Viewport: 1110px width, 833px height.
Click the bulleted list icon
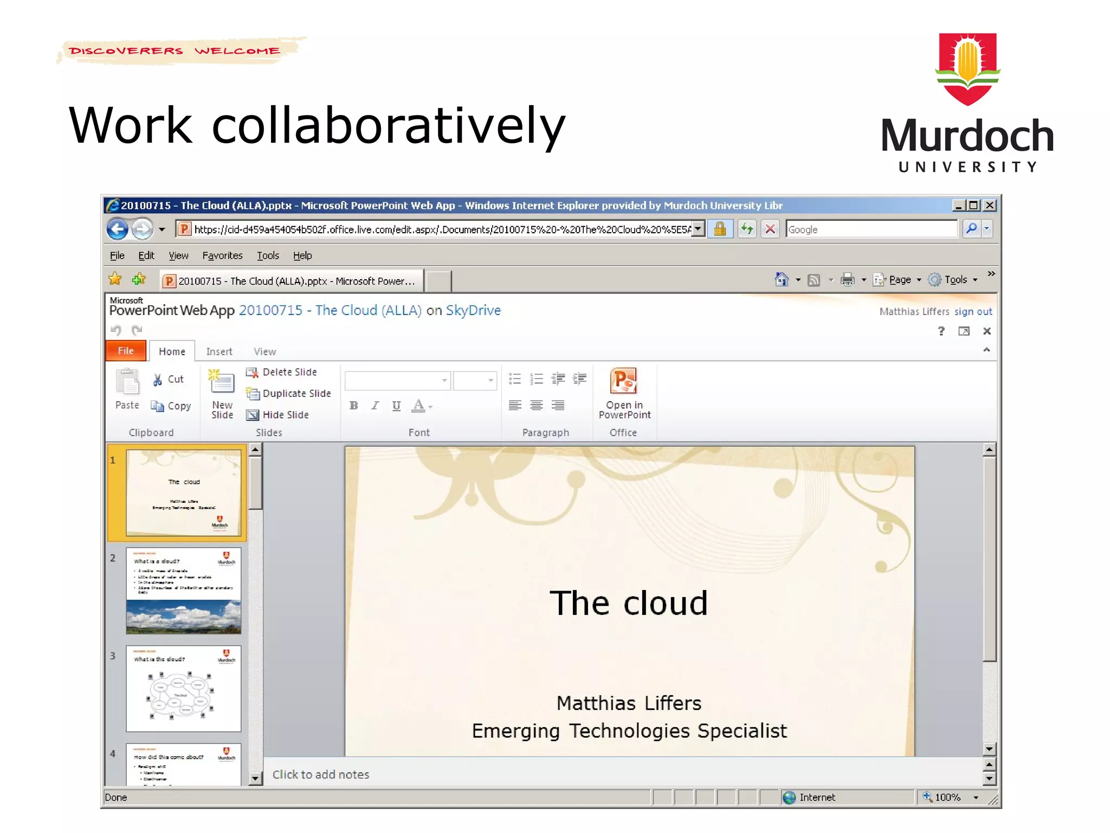515,379
